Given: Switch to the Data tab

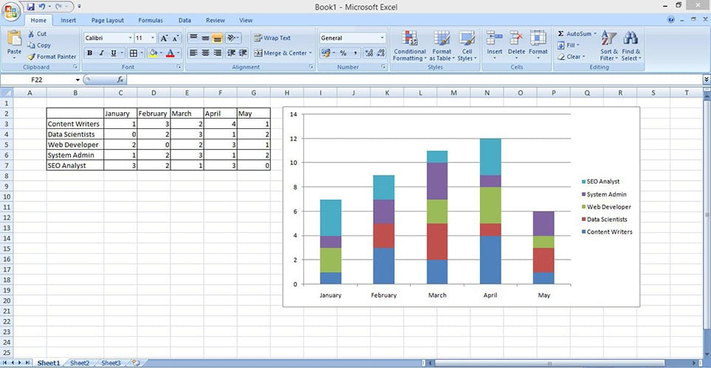Looking at the screenshot, I should click(x=185, y=21).
